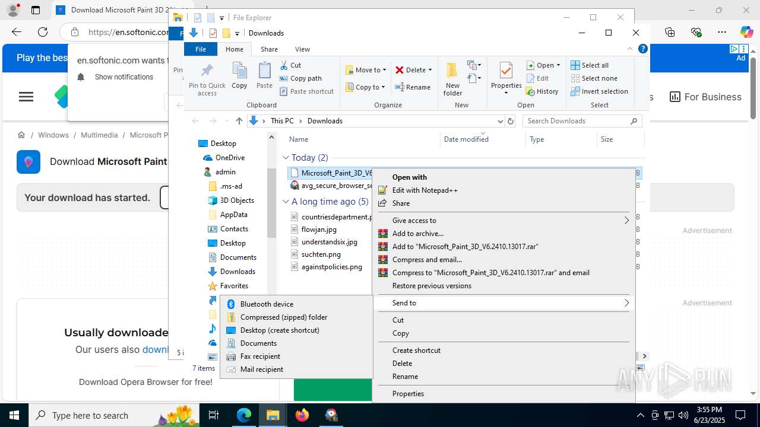
Task: Open the Copy to dropdown
Action: tap(366, 87)
